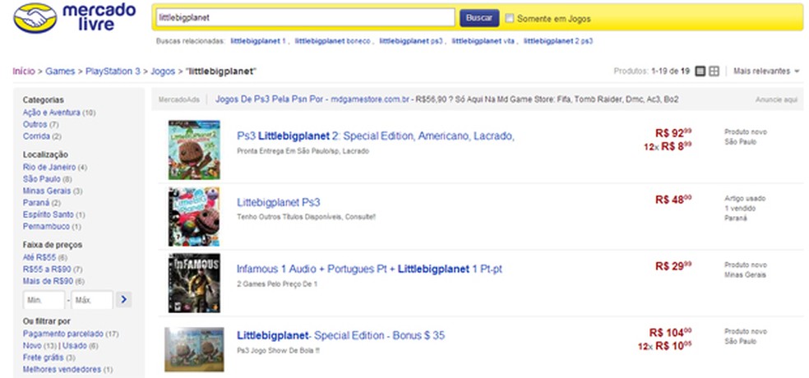
Task: Click the R$ 29,99 price
Action: (x=673, y=266)
